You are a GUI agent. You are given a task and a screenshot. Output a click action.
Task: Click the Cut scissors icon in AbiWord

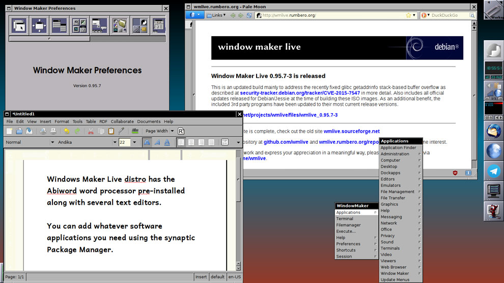[x=91, y=131]
